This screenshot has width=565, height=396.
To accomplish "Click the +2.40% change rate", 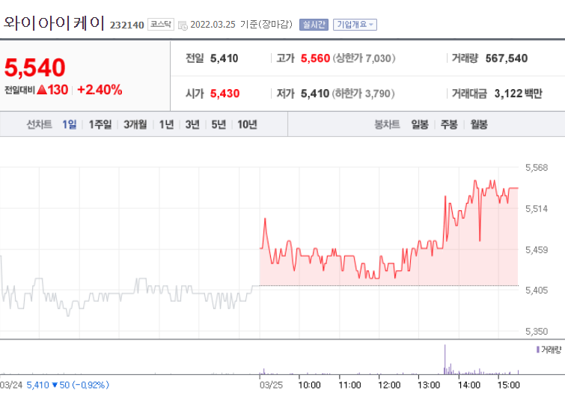I will pos(100,90).
